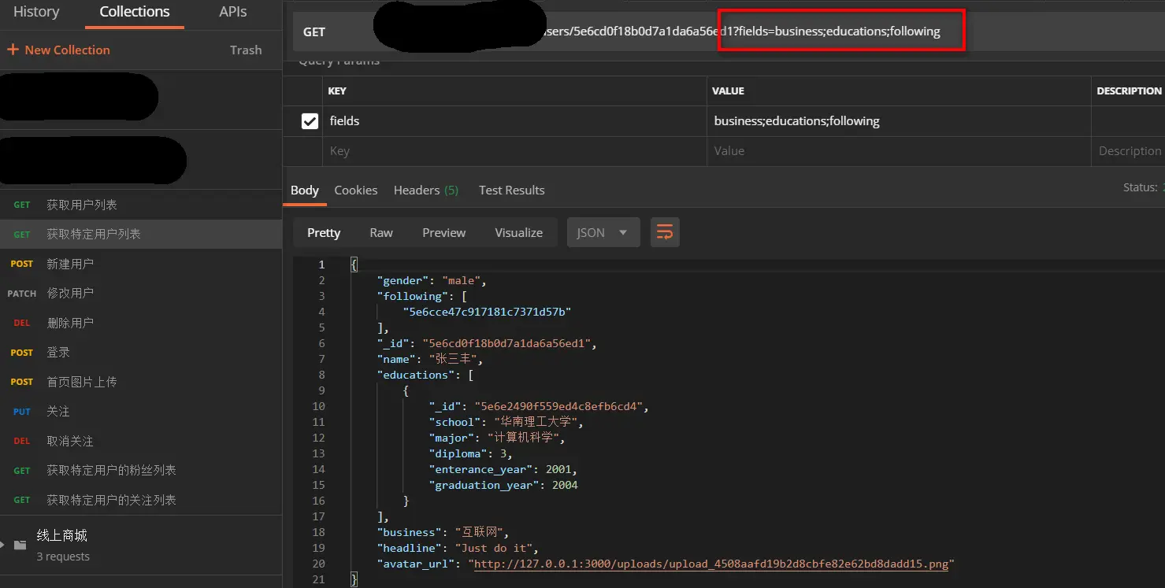1165x588 pixels.
Task: Edit the business;educations;following value cell
Action: click(898, 121)
